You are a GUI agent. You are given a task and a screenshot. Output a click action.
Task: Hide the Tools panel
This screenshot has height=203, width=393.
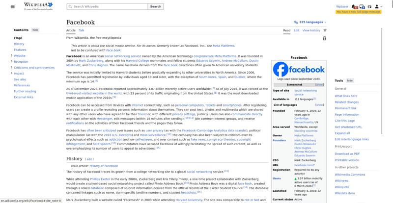pyautogui.click(x=350, y=80)
